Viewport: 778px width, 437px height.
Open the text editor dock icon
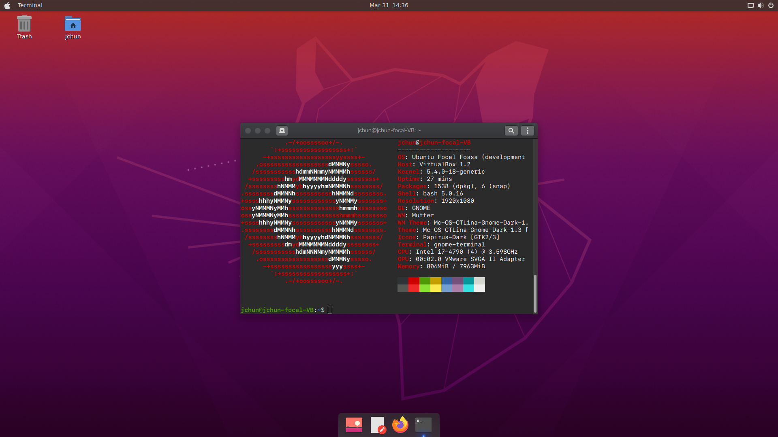coord(377,425)
